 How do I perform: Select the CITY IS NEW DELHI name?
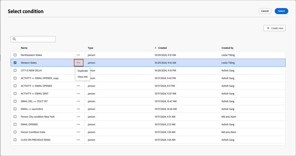31,70
